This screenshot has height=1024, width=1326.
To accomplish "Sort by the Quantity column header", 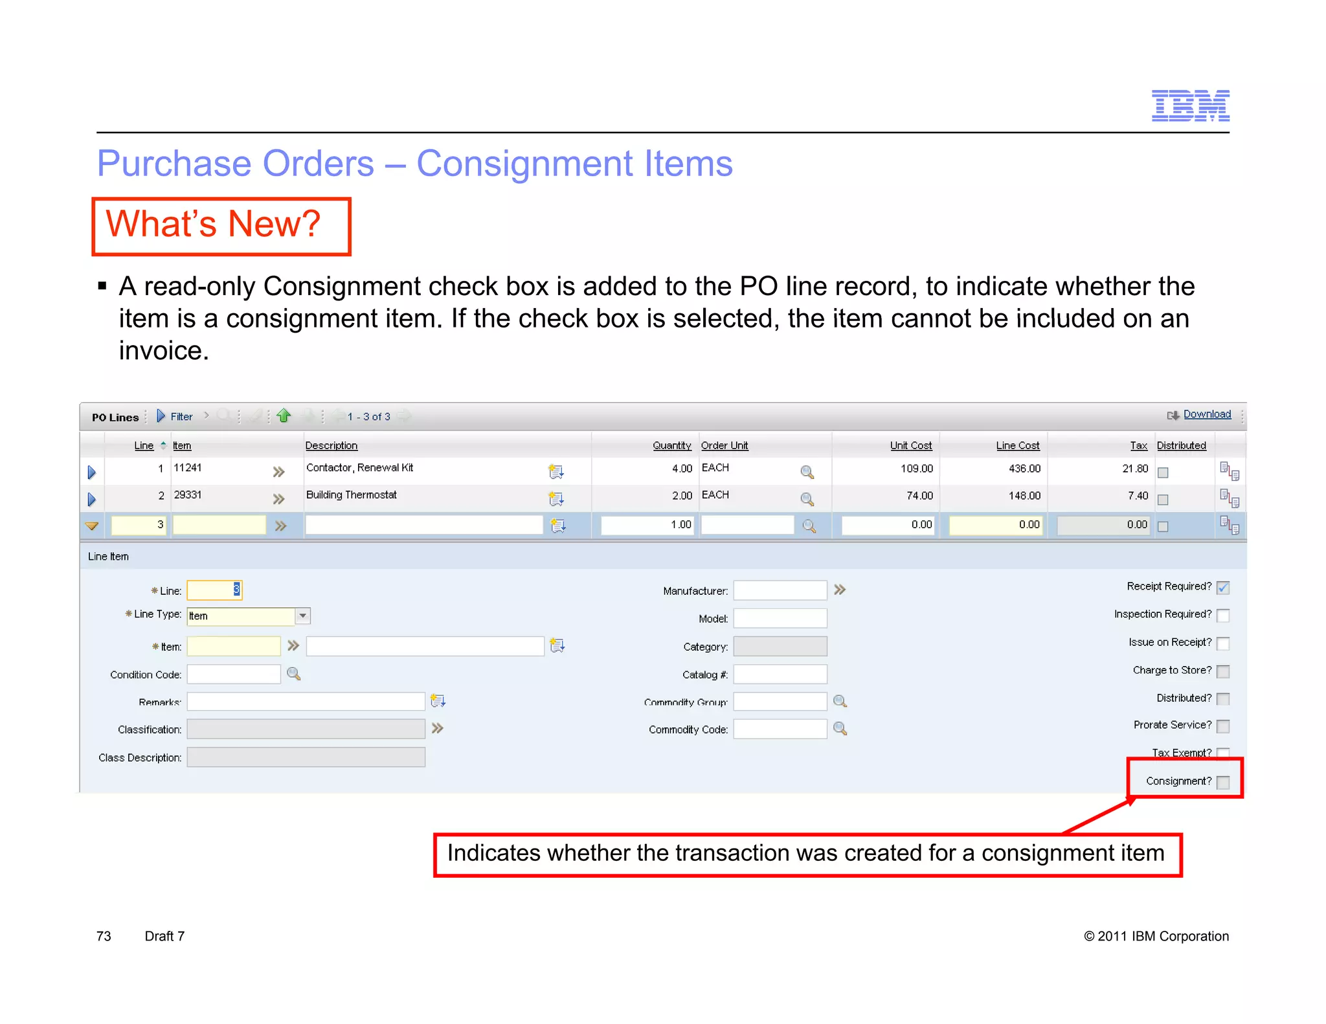I will coord(672,445).
